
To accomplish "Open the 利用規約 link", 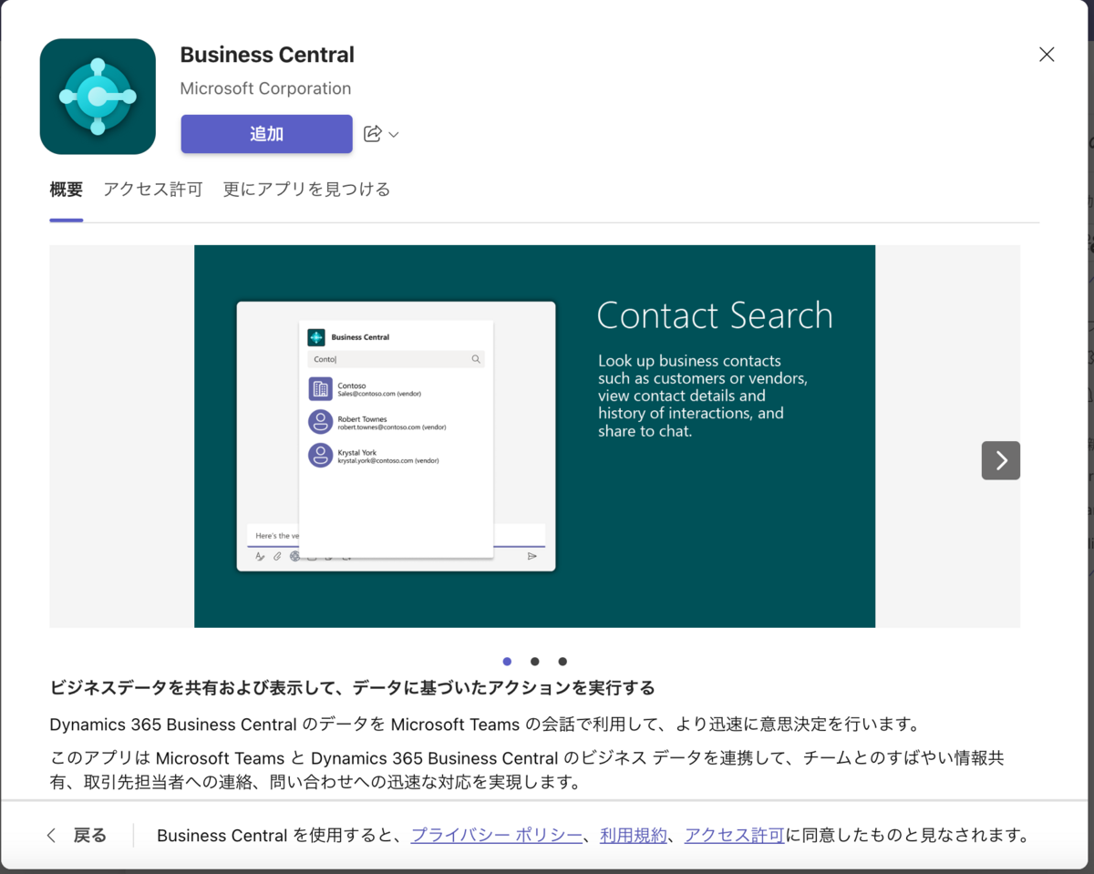I will [x=633, y=835].
